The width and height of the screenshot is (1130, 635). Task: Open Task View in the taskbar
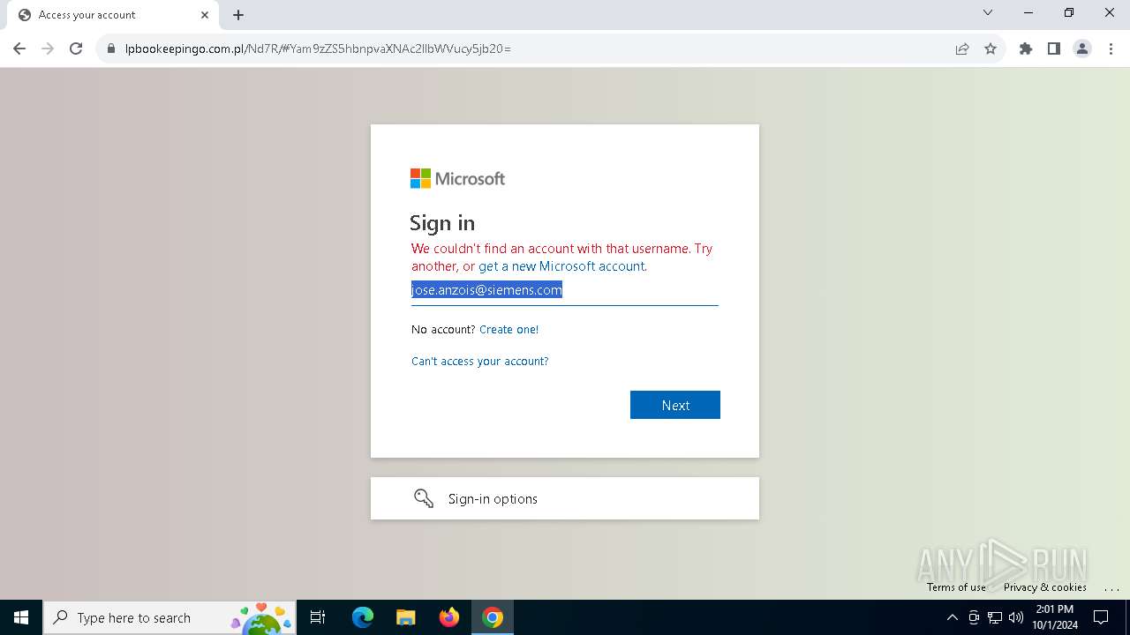click(x=319, y=617)
